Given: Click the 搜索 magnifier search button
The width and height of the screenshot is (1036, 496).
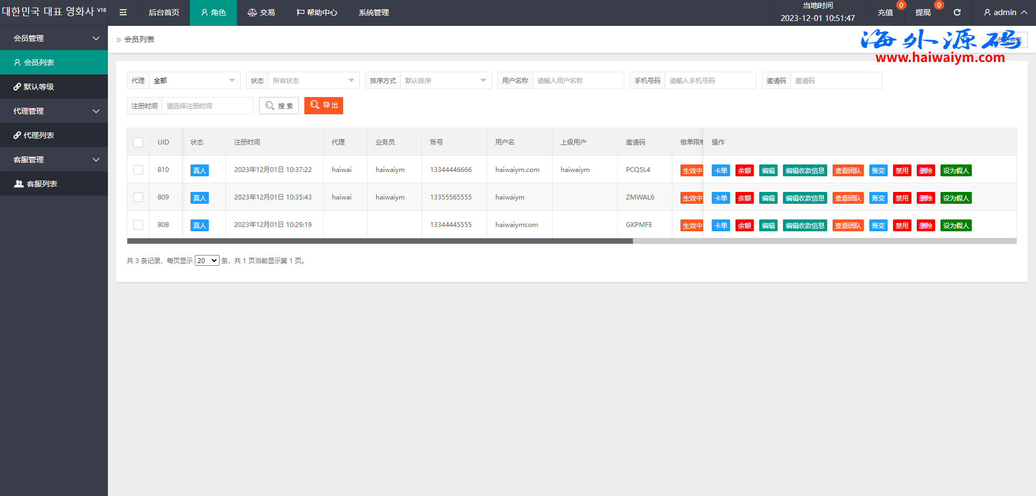Looking at the screenshot, I should pyautogui.click(x=279, y=106).
